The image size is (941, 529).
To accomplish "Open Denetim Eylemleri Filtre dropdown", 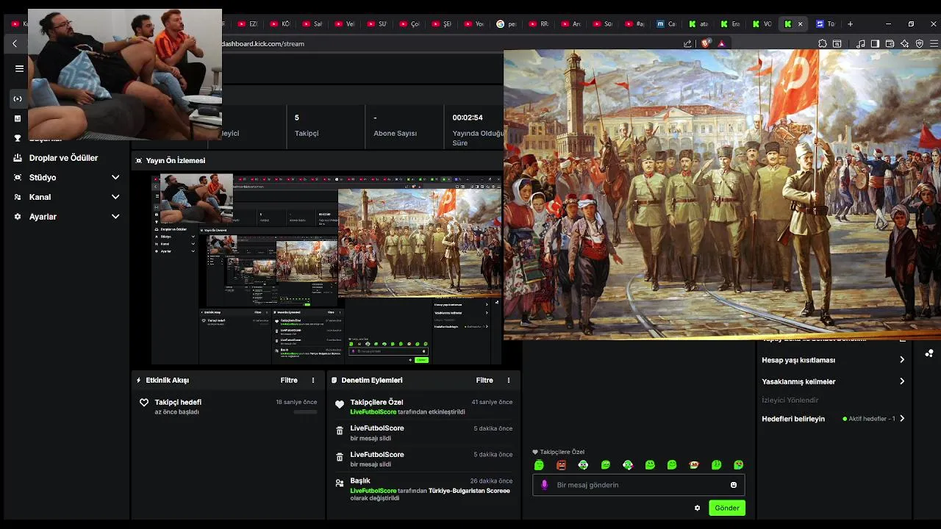I will tap(484, 381).
